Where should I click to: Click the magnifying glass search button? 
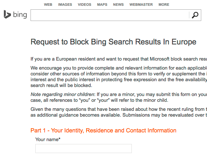[x=195, y=15]
